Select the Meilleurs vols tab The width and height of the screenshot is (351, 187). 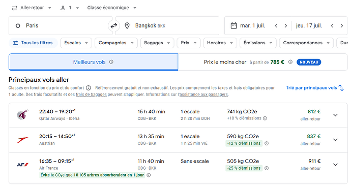(94, 62)
